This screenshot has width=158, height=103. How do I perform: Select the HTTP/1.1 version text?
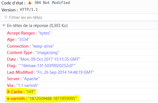(x=29, y=10)
